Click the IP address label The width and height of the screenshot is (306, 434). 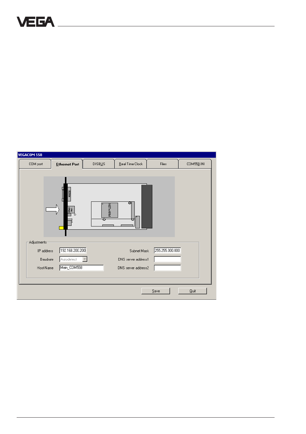[x=45, y=251]
